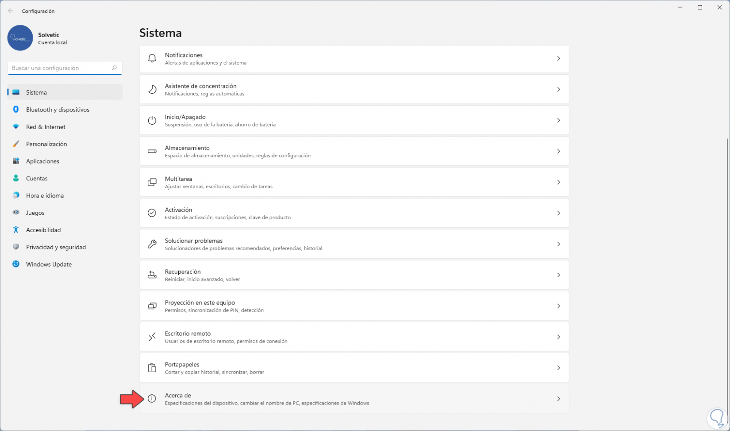
Task: Click the Portapapeles clipboard icon
Action: (x=152, y=368)
